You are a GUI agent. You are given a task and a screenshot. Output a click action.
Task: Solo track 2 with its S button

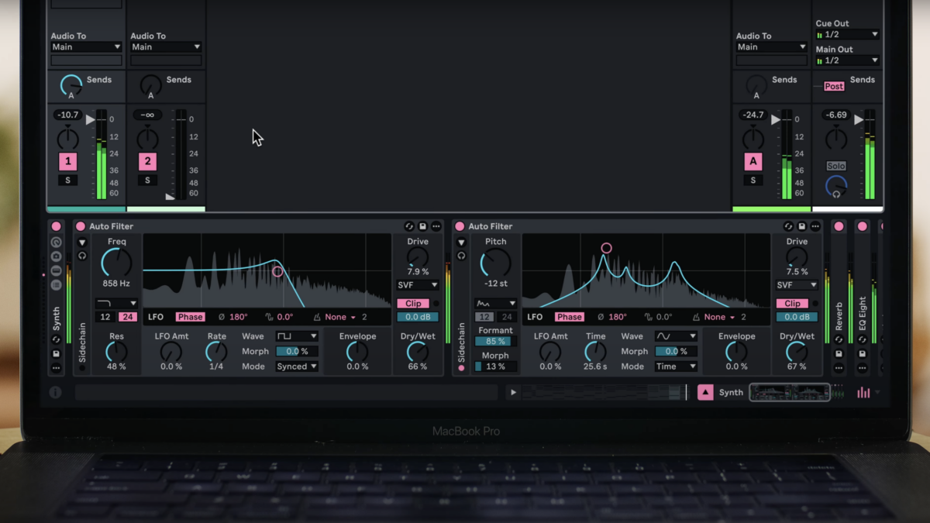point(147,181)
